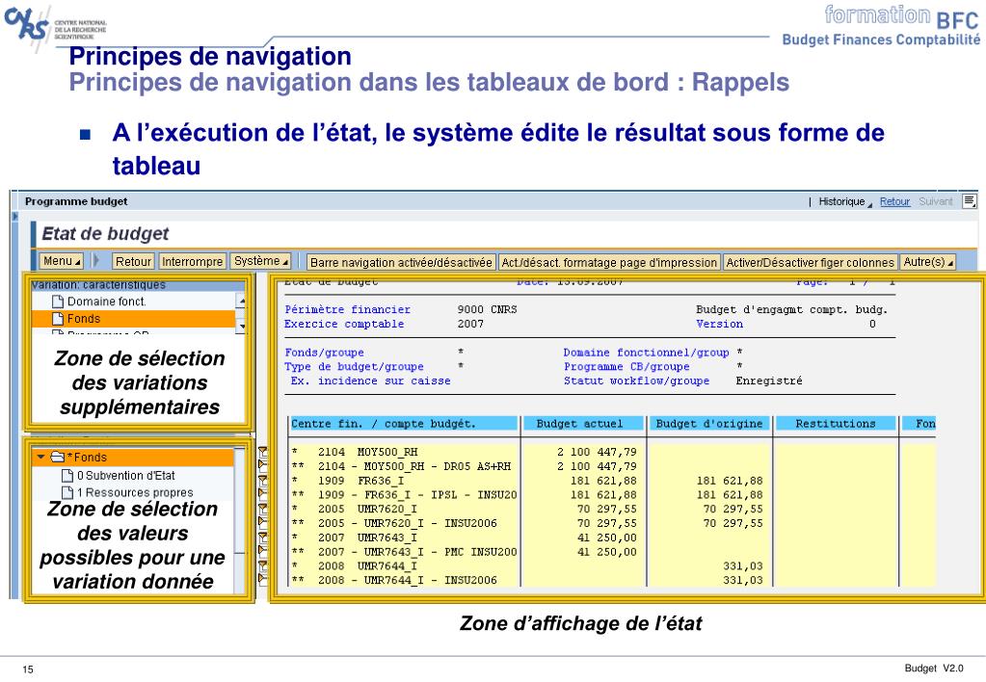This screenshot has width=986, height=682.
Task: Click the '* 1909 FR636_I' row label
Action: pyautogui.click(x=348, y=481)
